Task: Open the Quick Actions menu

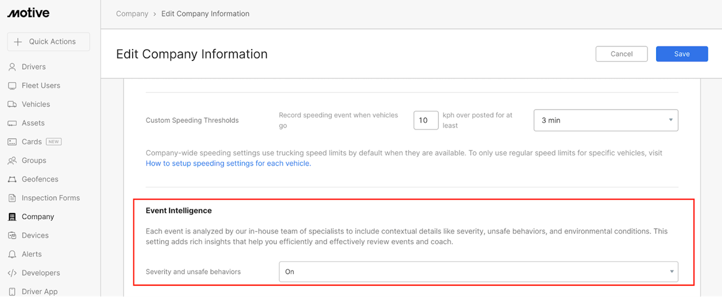Action: point(49,42)
